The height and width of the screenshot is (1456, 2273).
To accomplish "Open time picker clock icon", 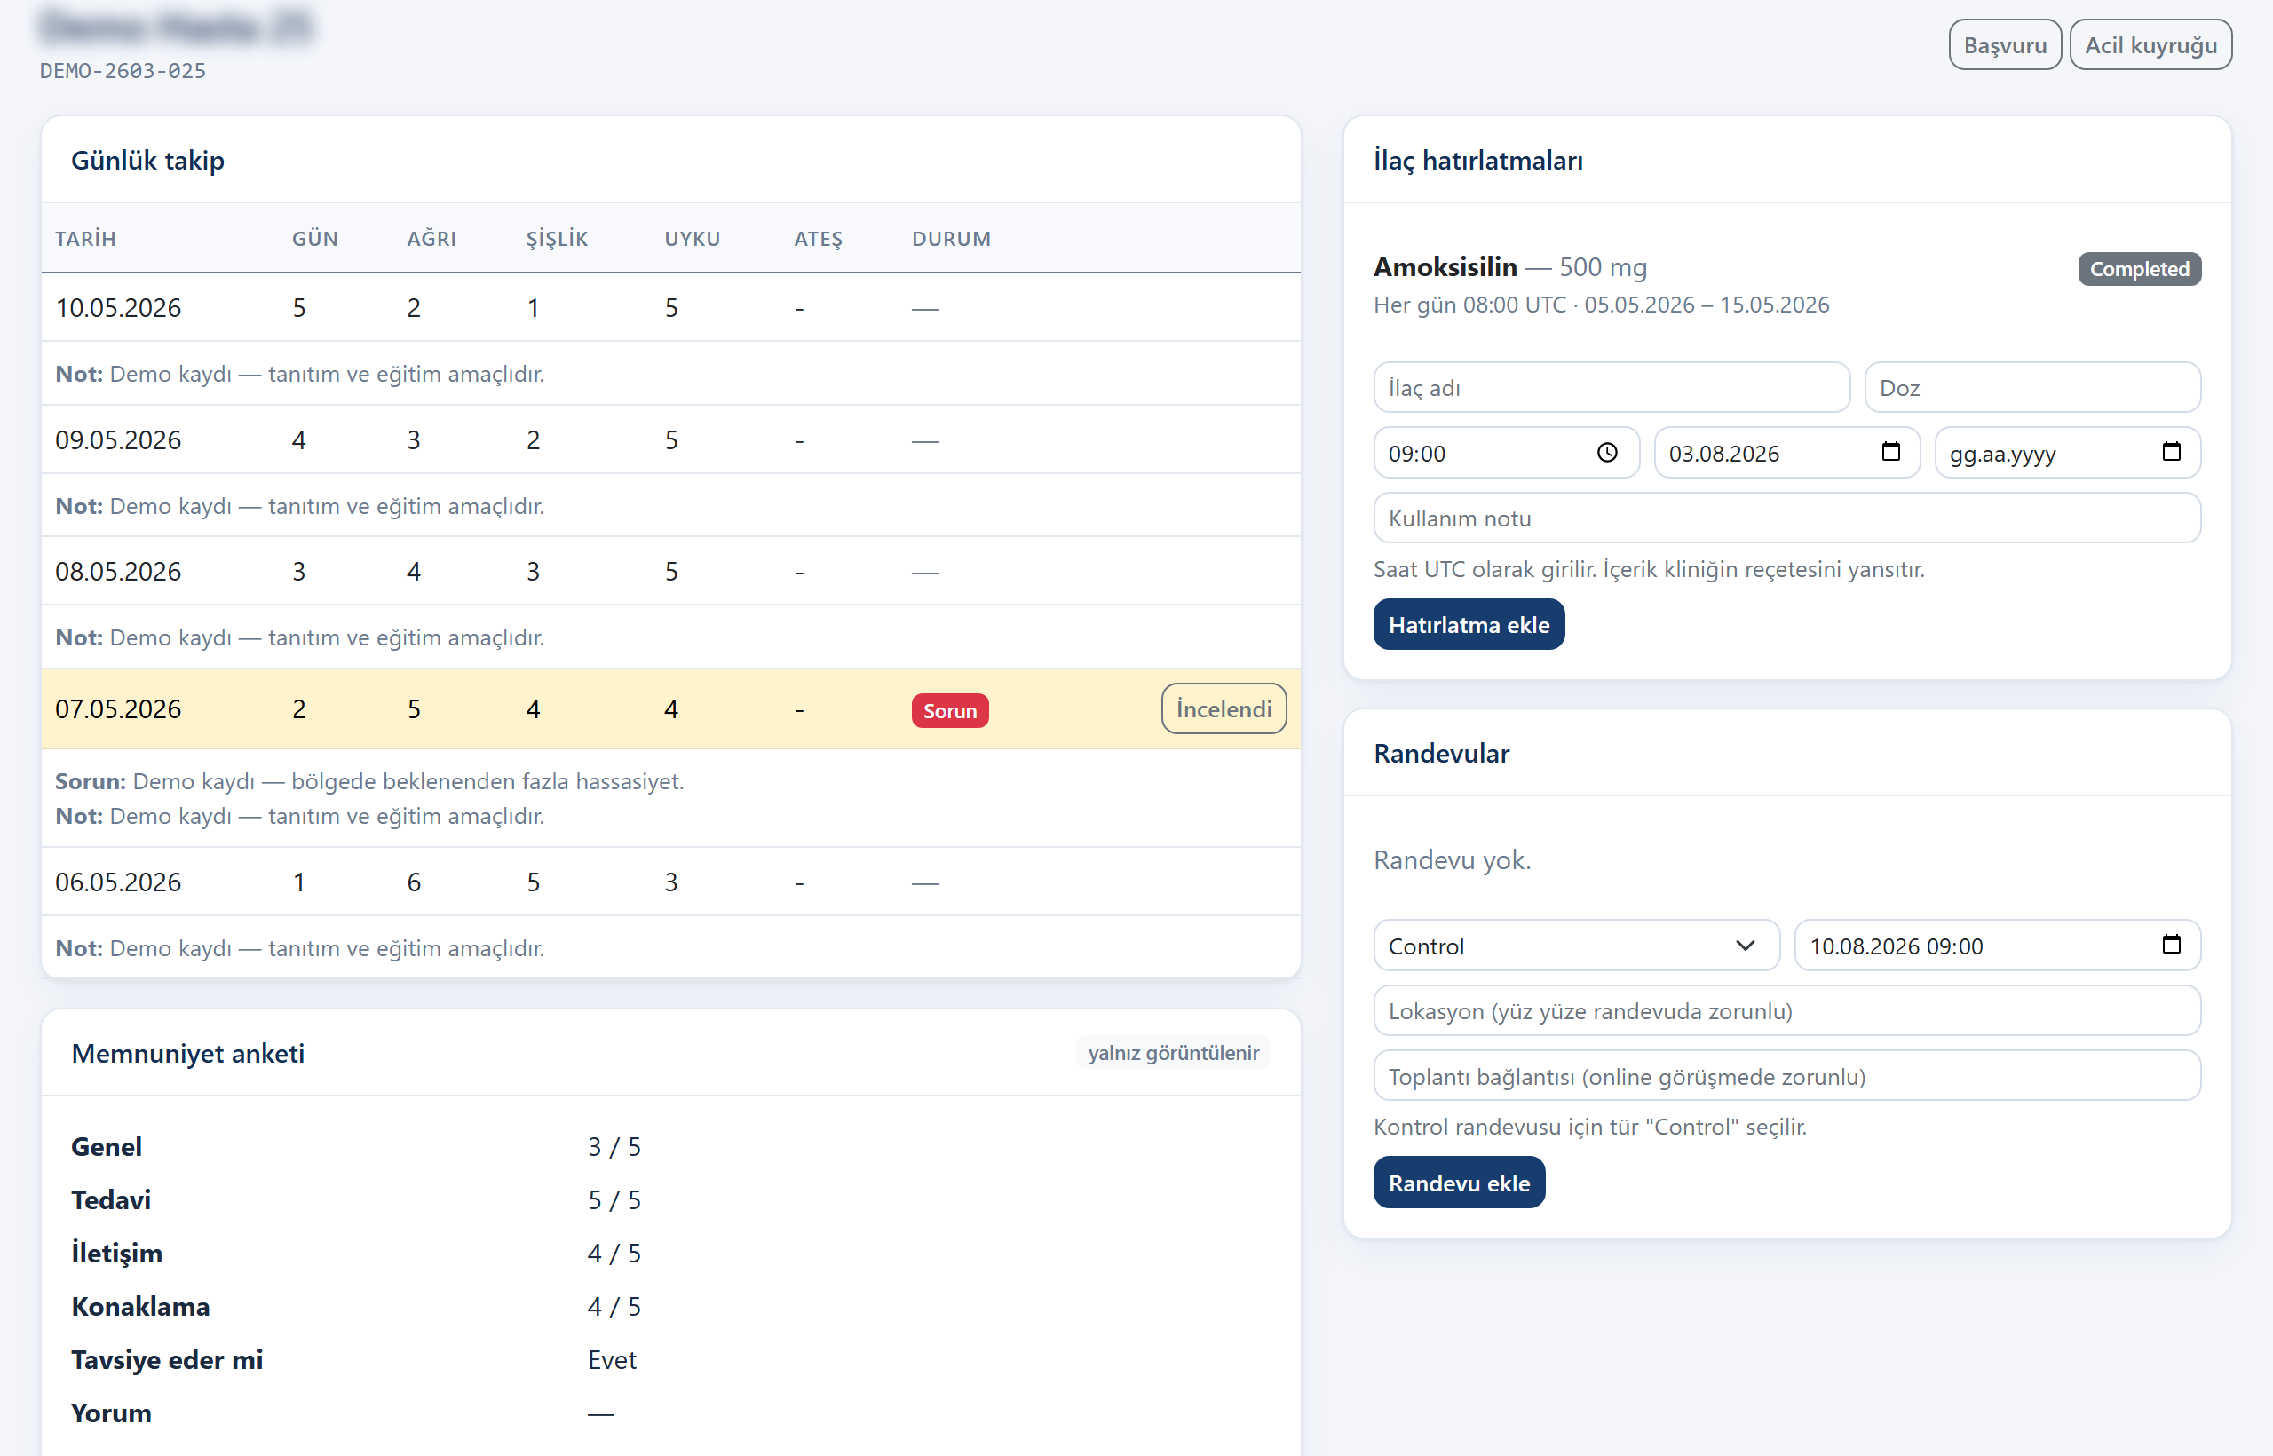I will 1606,453.
